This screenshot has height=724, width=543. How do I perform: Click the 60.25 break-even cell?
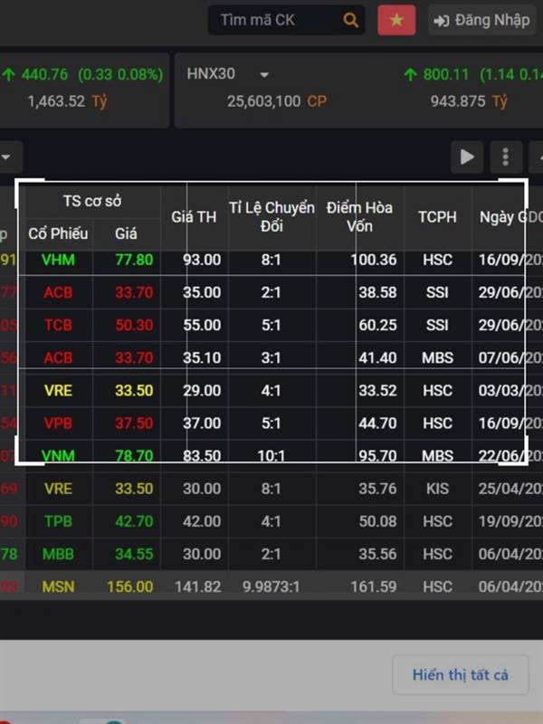pyautogui.click(x=377, y=325)
